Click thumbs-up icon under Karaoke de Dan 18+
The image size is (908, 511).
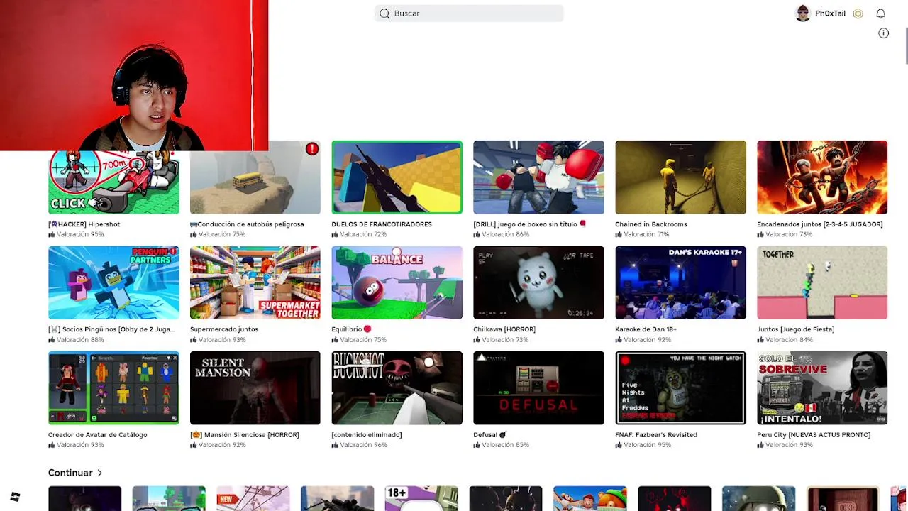[619, 339]
